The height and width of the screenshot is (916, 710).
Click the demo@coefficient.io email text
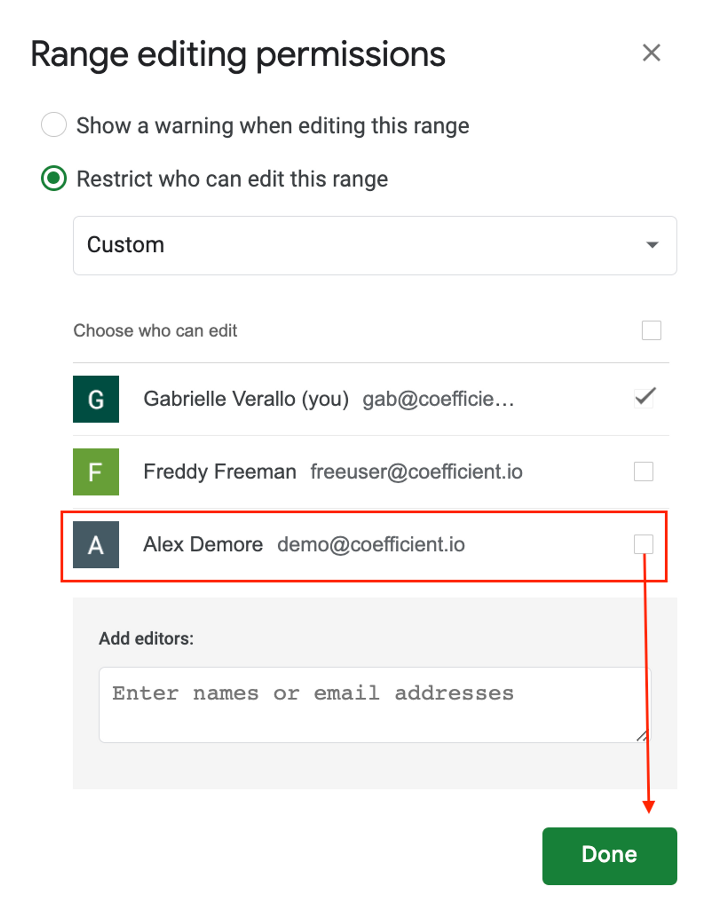371,545
